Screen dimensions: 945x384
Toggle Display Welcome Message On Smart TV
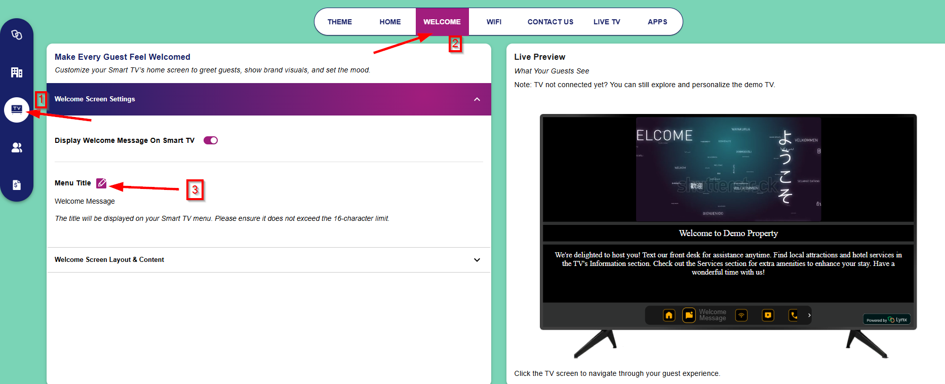point(211,140)
